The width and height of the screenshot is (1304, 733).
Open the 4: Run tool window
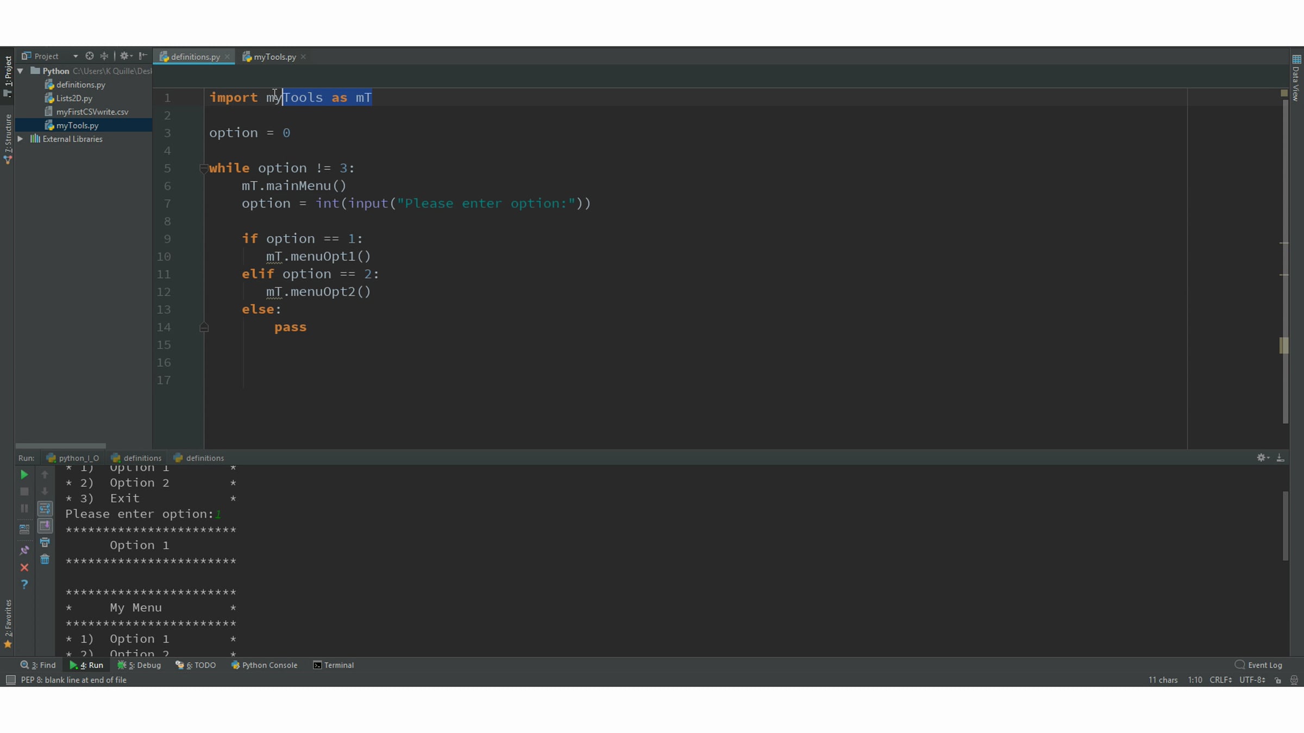(86, 665)
